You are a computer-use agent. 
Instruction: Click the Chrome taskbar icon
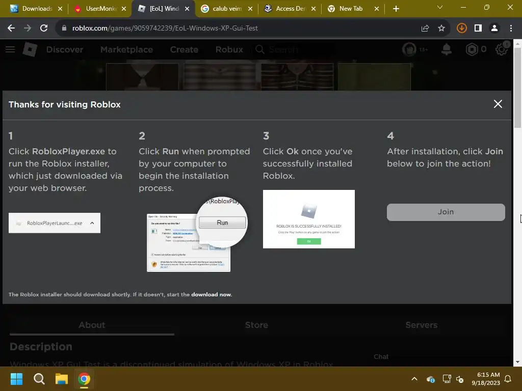(x=84, y=379)
